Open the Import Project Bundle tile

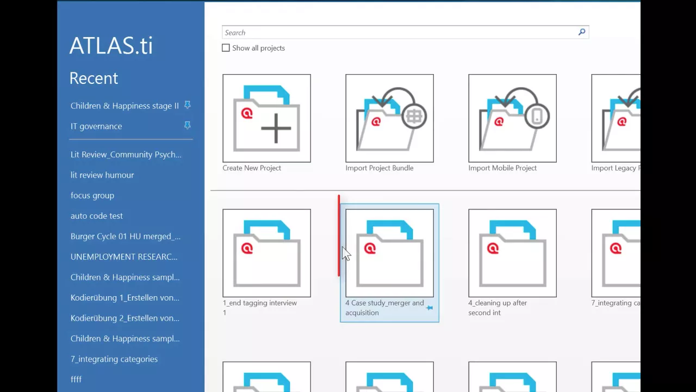389,118
